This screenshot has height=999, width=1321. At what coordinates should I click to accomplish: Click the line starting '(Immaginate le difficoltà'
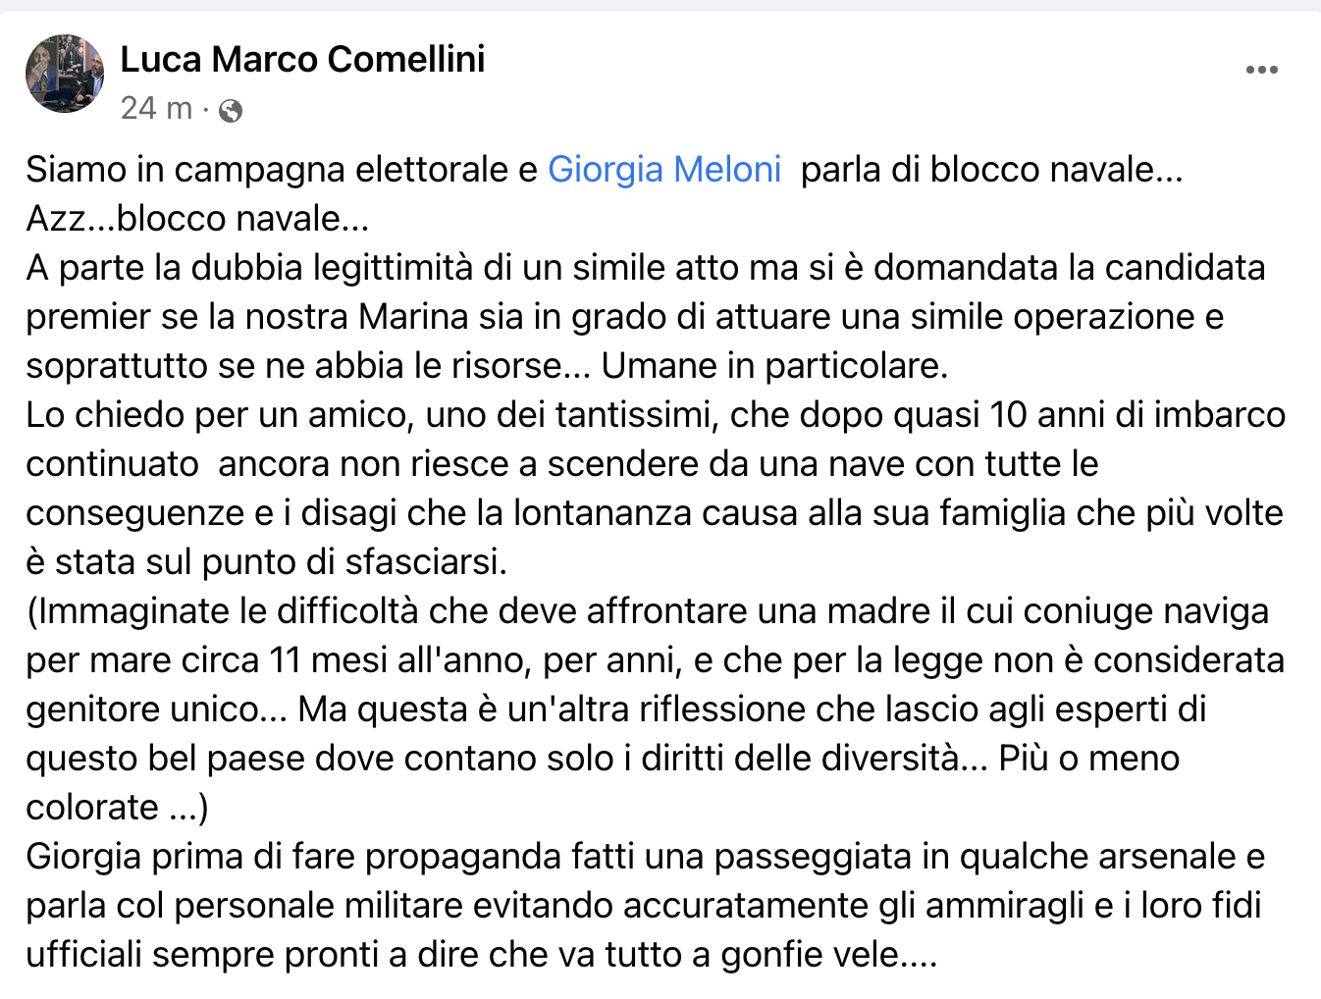coord(647,611)
